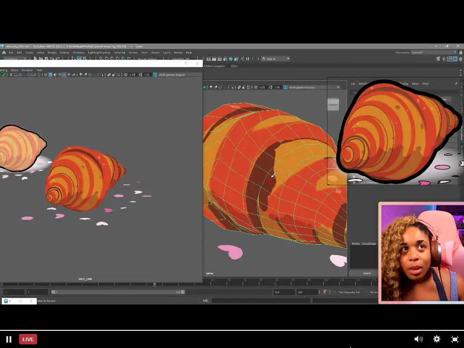Viewport: 464px width, 348px height.
Task: Open render settings clapper icon
Action: [225, 59]
